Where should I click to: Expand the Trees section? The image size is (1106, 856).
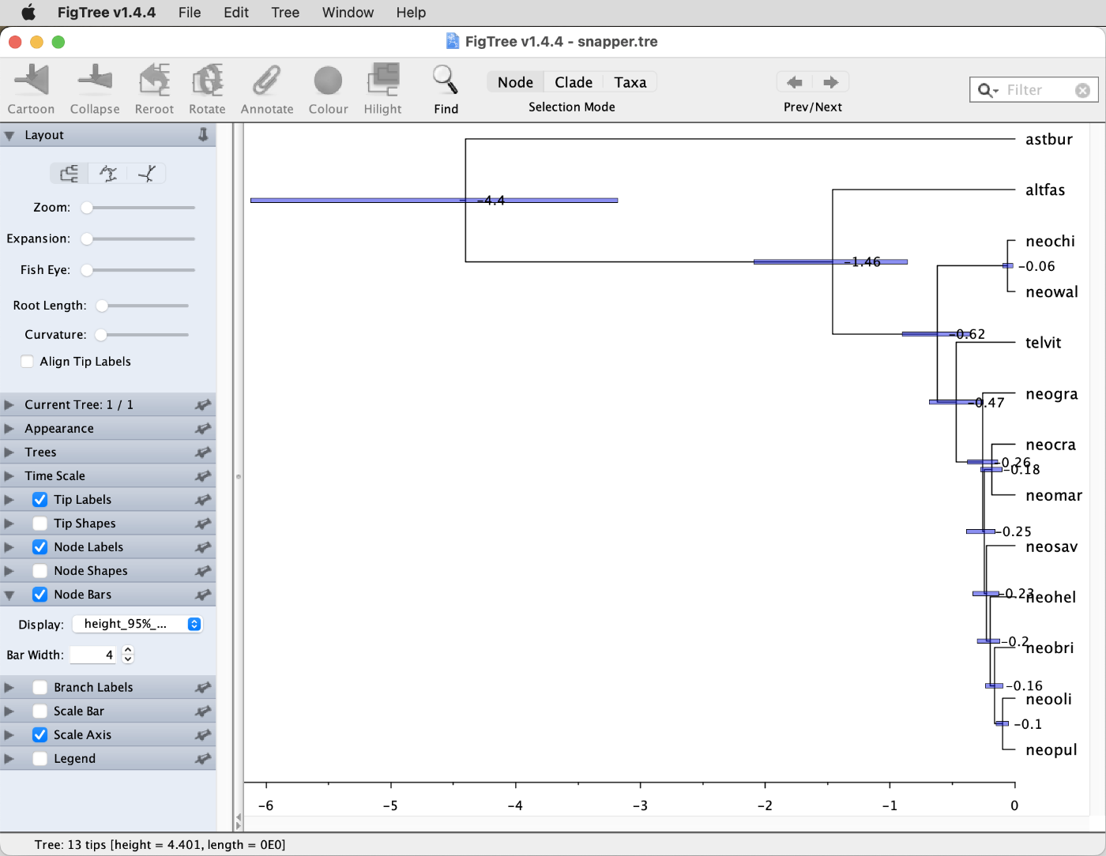[x=9, y=452]
